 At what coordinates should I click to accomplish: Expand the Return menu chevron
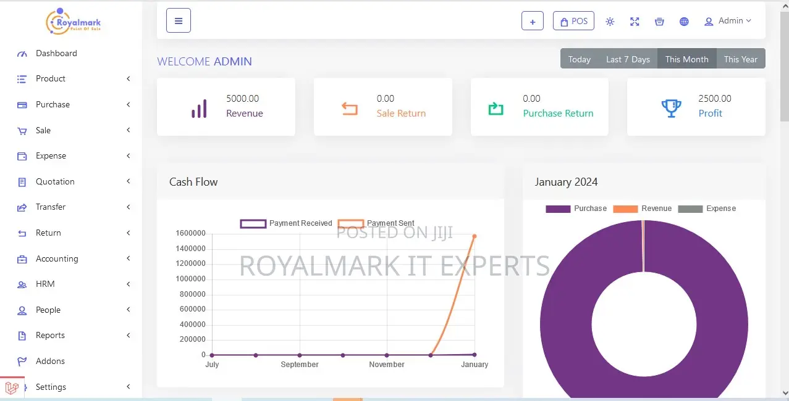tap(129, 233)
